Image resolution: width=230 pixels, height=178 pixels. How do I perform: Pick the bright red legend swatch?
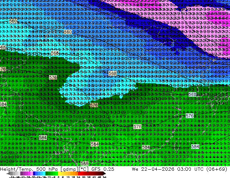click(x=79, y=174)
